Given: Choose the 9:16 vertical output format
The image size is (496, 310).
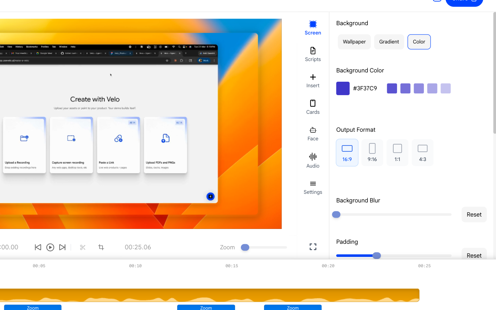Looking at the screenshot, I should [372, 153].
